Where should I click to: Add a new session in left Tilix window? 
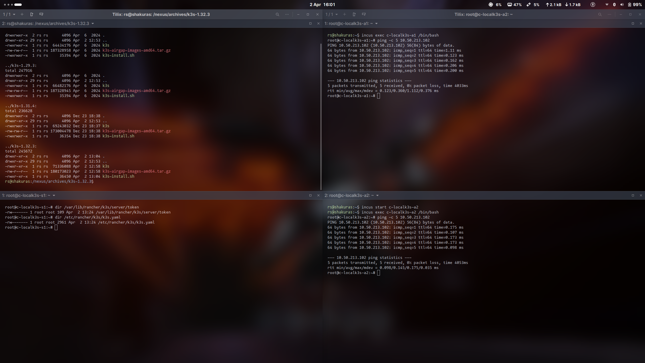[x=22, y=14]
